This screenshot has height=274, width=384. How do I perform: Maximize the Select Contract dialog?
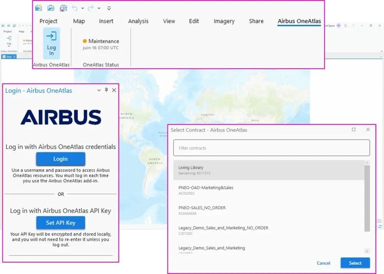[354, 130]
